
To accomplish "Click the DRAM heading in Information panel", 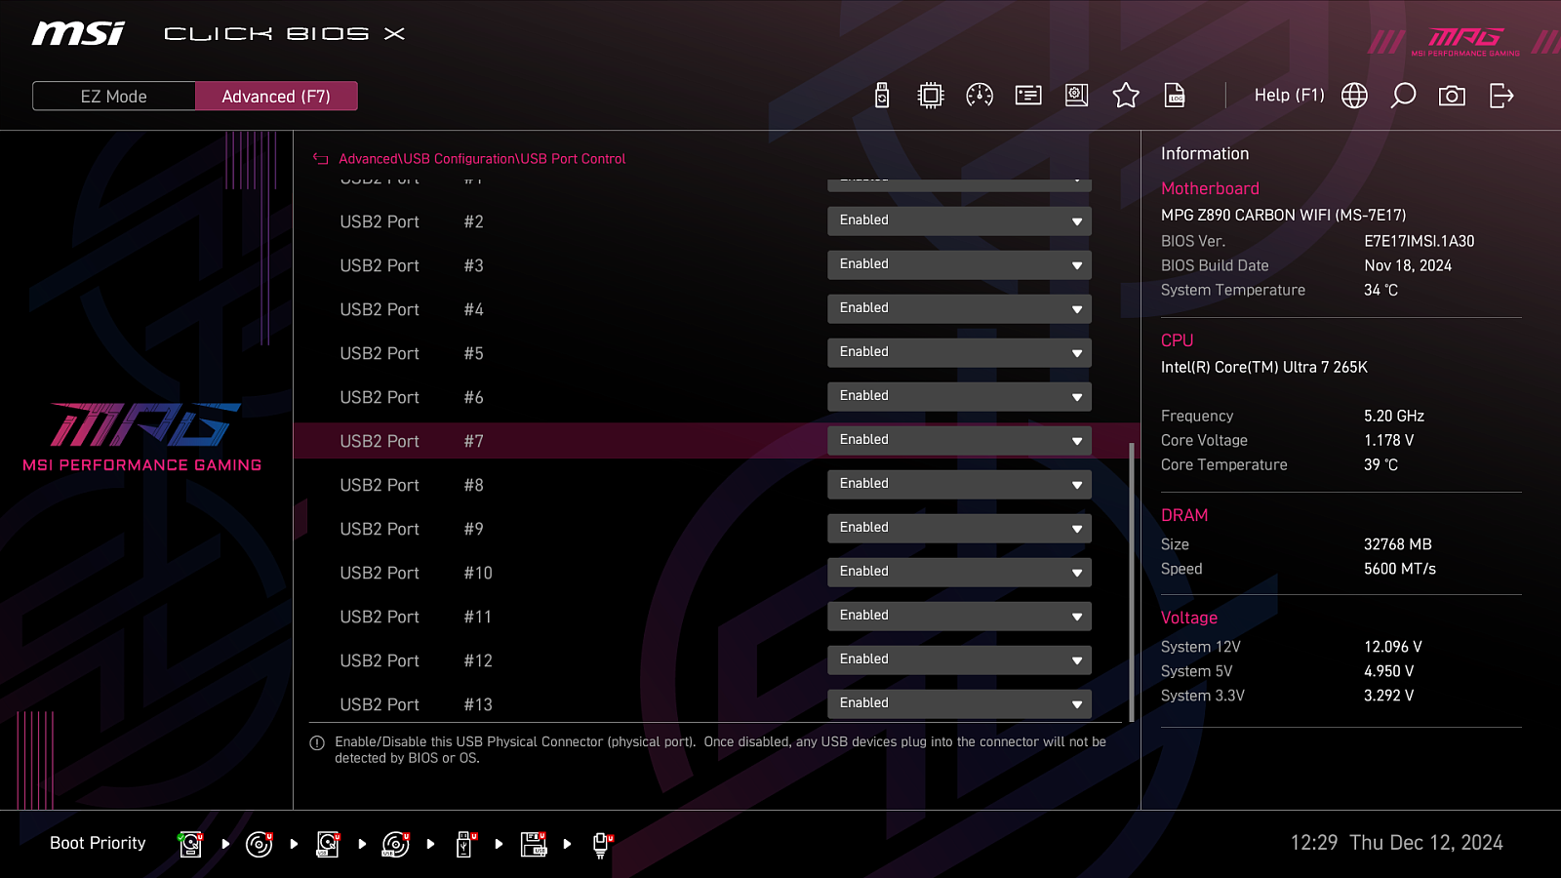I will [x=1184, y=515].
